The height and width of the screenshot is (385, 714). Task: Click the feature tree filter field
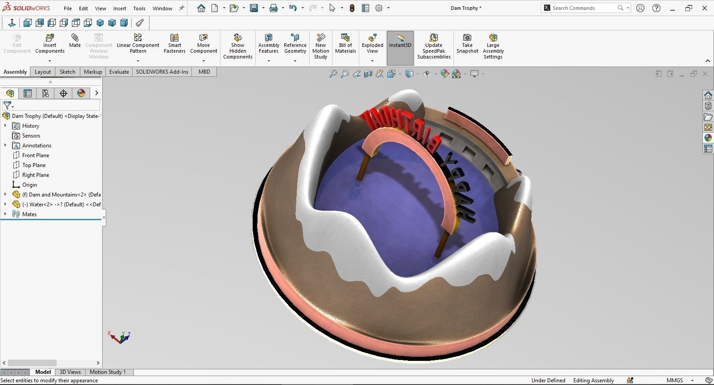(x=50, y=105)
